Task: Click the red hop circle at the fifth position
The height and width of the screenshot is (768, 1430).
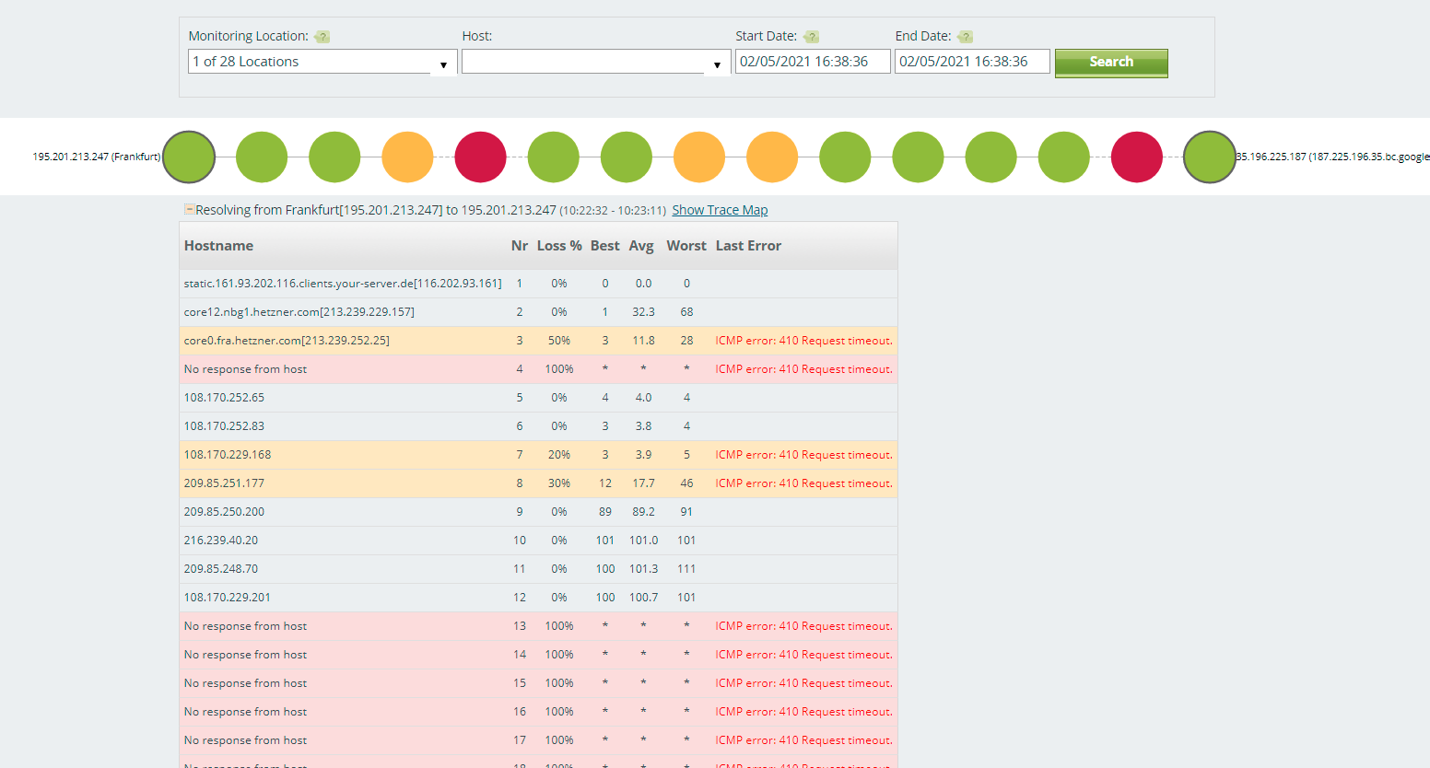Action: pyautogui.click(x=480, y=157)
